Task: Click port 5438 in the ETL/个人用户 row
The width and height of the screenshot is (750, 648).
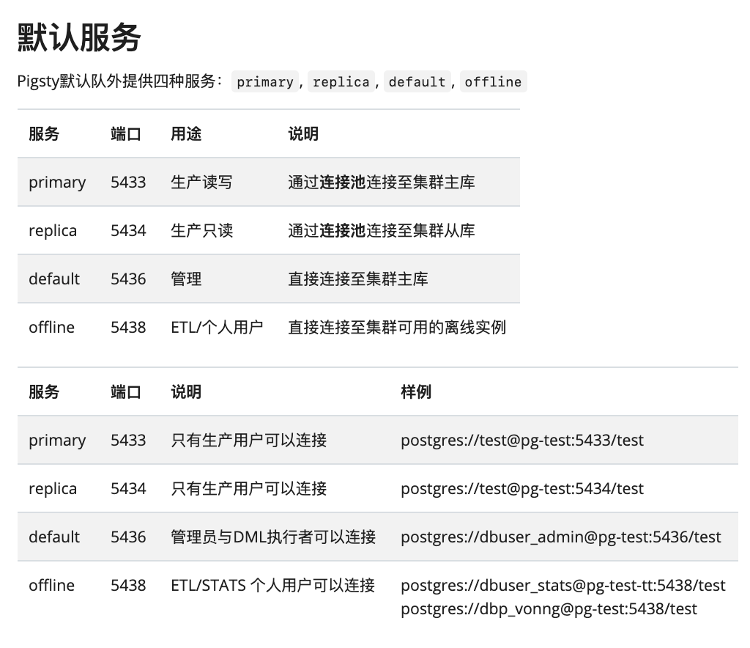Action: click(128, 327)
